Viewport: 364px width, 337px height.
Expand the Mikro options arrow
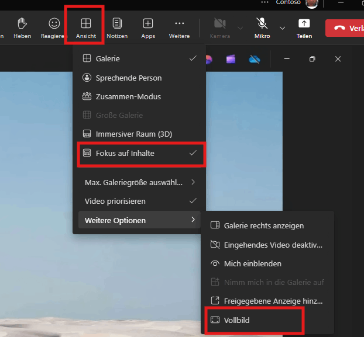click(282, 28)
